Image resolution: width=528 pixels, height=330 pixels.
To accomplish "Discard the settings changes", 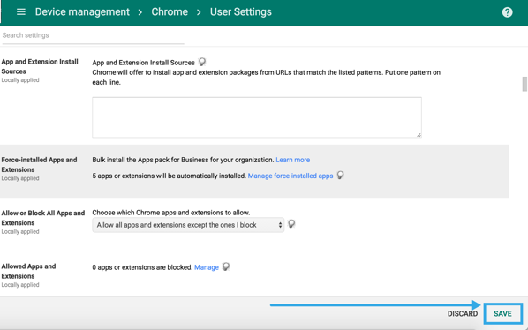I will click(x=463, y=314).
